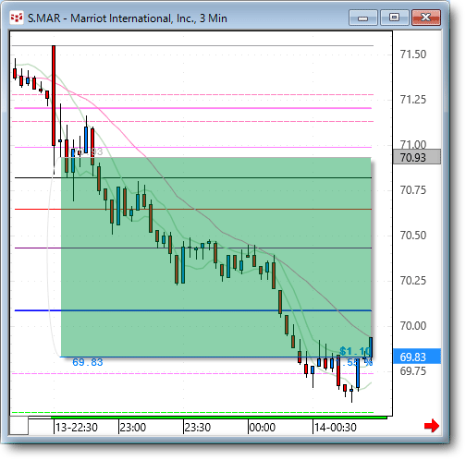
Task: Select the blue horizontal line near 70.08
Action: [x=193, y=310]
